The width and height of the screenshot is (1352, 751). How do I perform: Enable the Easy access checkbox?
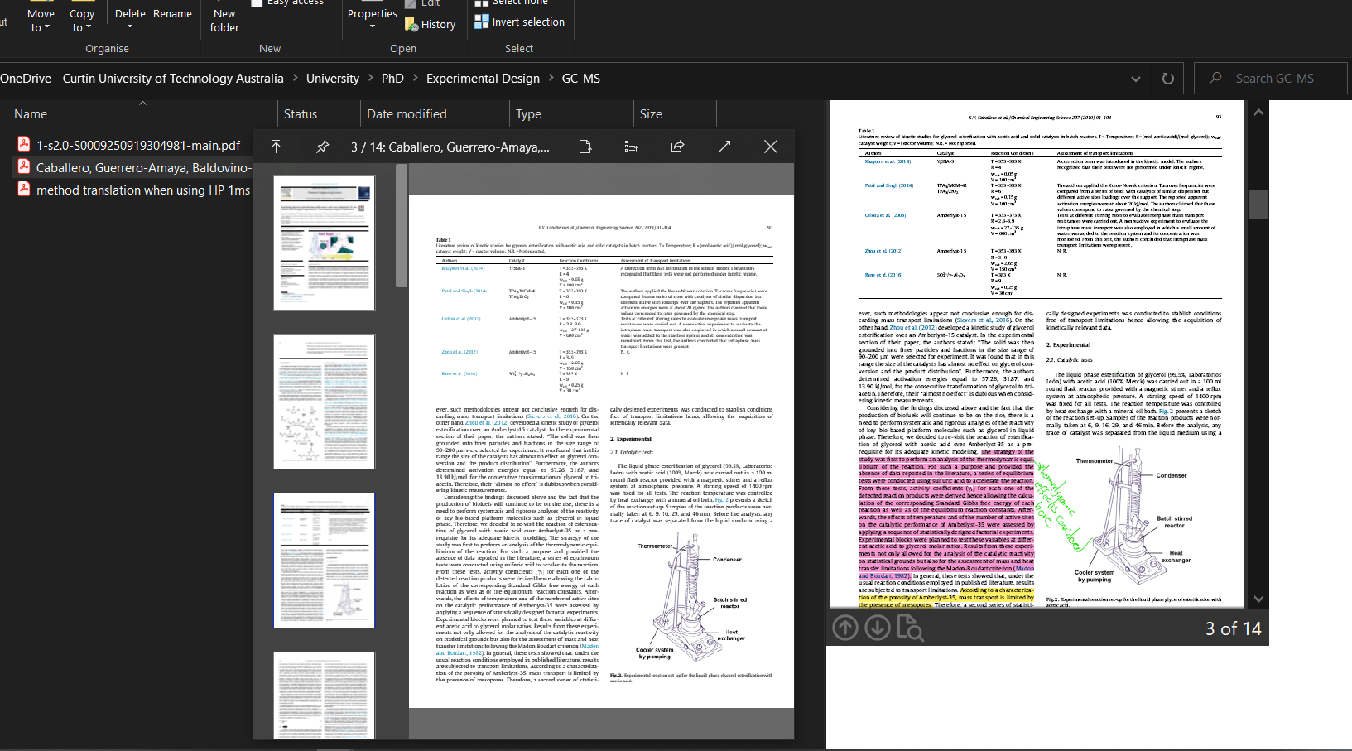coord(257,2)
